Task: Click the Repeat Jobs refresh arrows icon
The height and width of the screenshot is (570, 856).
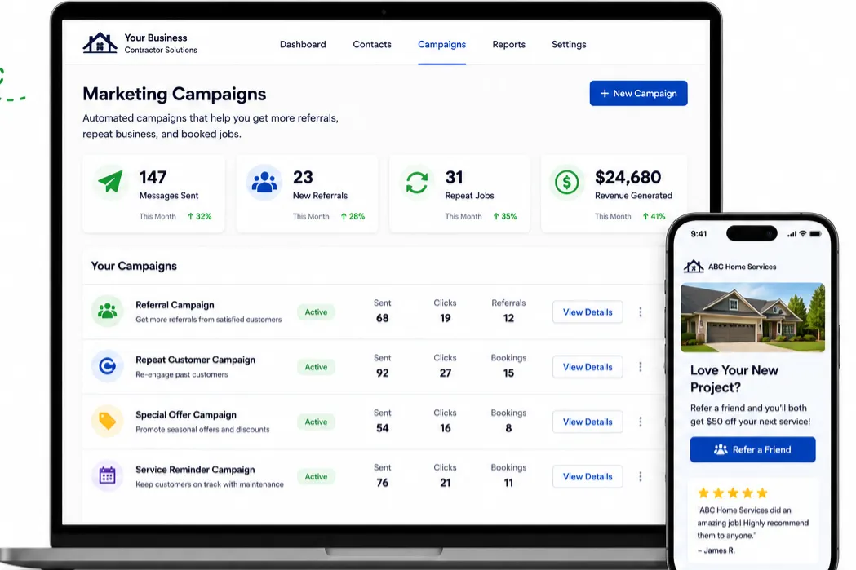Action: 416,183
